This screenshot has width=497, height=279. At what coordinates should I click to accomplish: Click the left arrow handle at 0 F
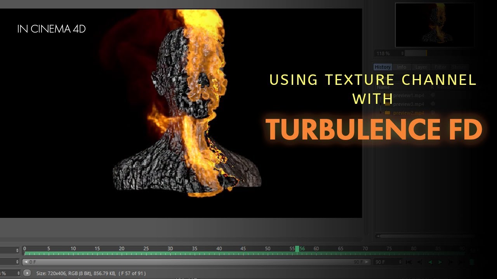point(26,262)
